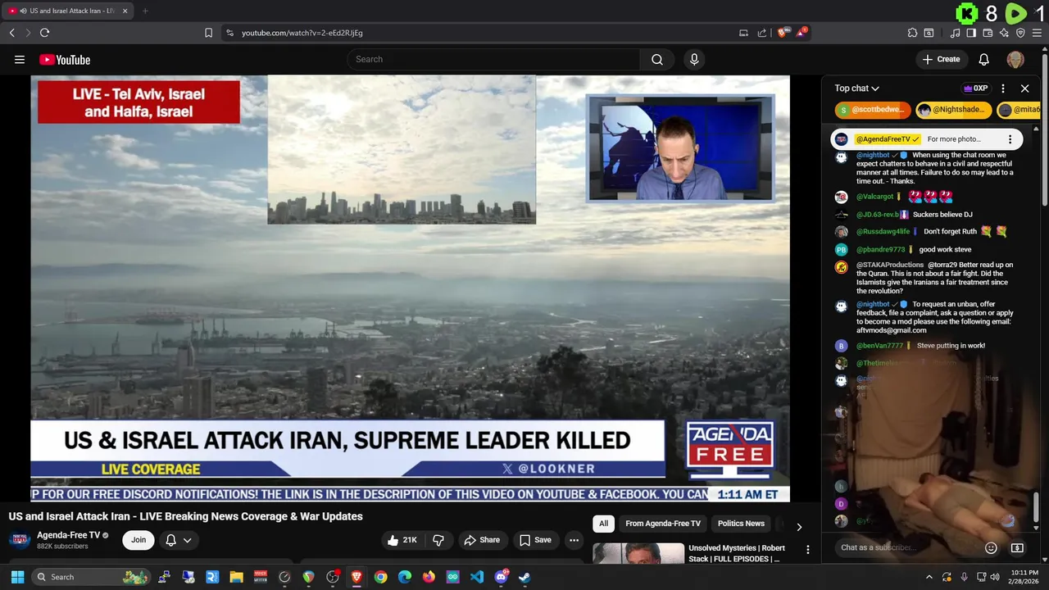
Task: Toggle microphone icon in system tray
Action: (x=964, y=577)
